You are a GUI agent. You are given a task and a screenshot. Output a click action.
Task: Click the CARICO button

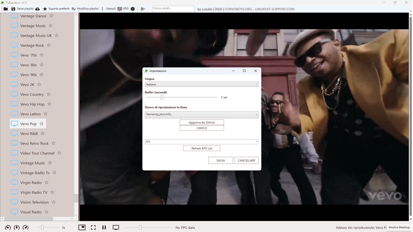coord(202,128)
